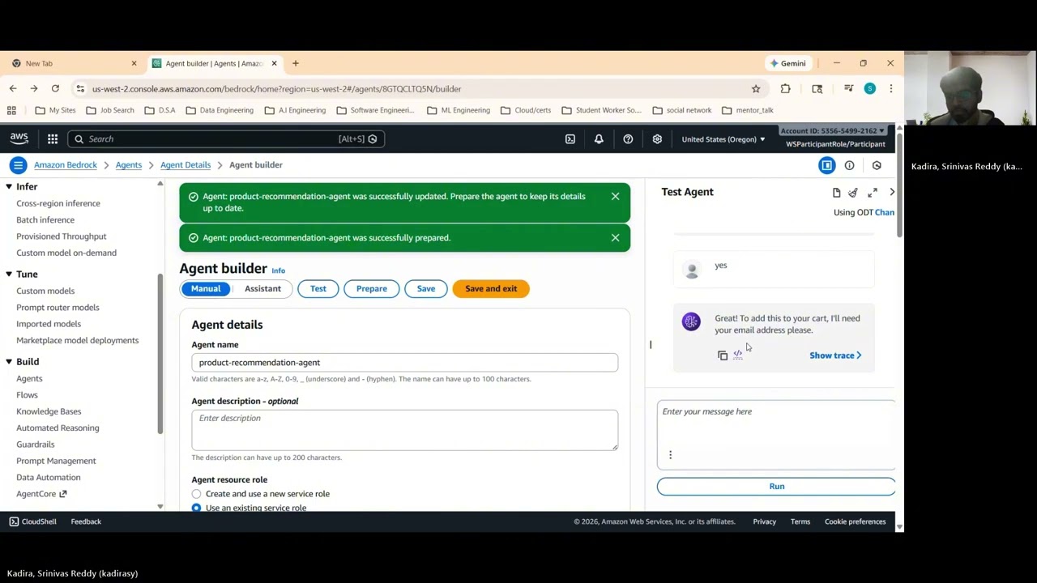This screenshot has height=583, width=1037.
Task: Open the AWS settings gear icon
Action: click(x=657, y=139)
